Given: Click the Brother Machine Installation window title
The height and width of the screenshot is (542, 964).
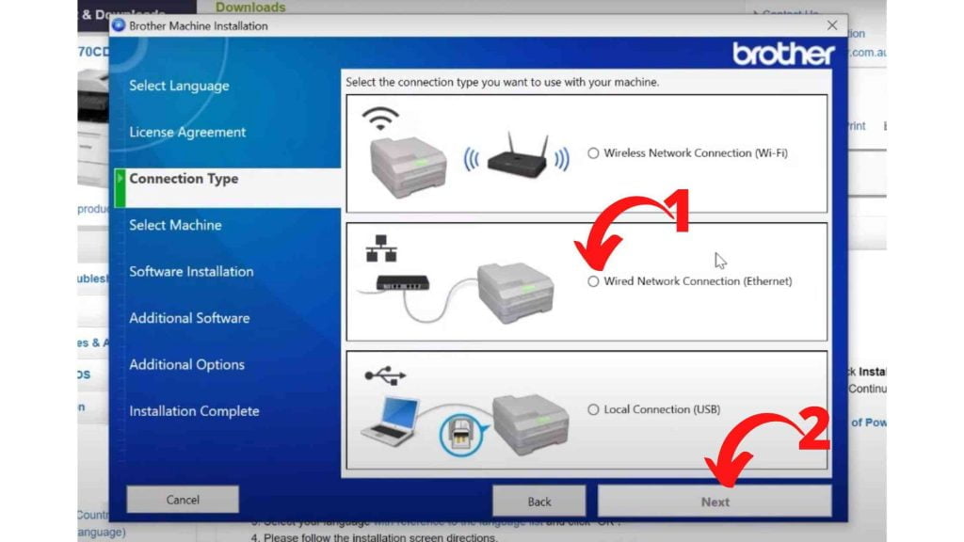Looking at the screenshot, I should pos(199,25).
